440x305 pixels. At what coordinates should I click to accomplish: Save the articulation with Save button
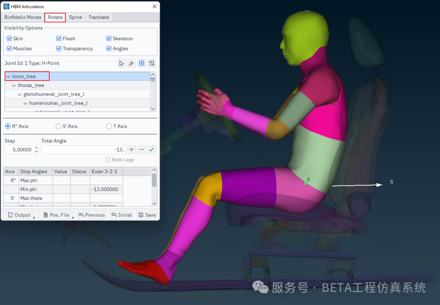147,215
